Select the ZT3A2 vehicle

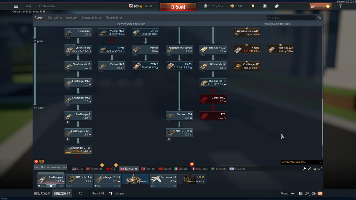145,66
